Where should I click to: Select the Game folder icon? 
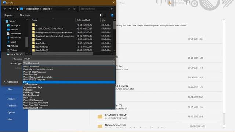point(33,40)
